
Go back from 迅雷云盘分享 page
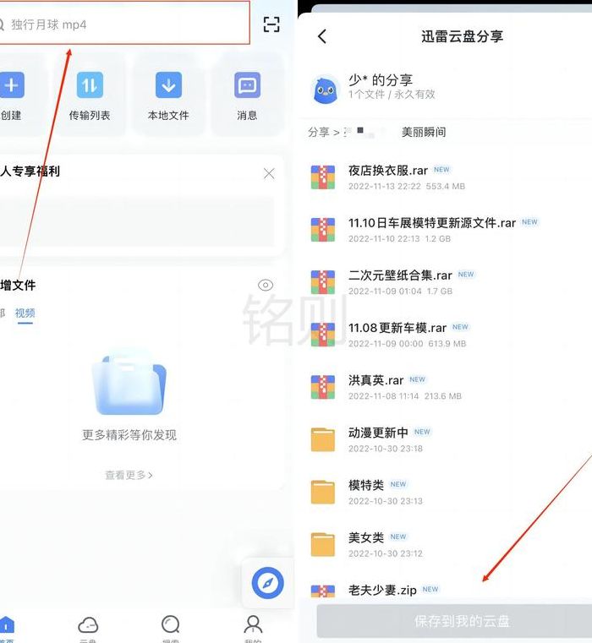pyautogui.click(x=322, y=36)
